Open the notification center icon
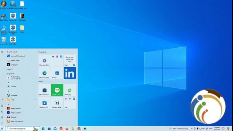 [x=223, y=128]
